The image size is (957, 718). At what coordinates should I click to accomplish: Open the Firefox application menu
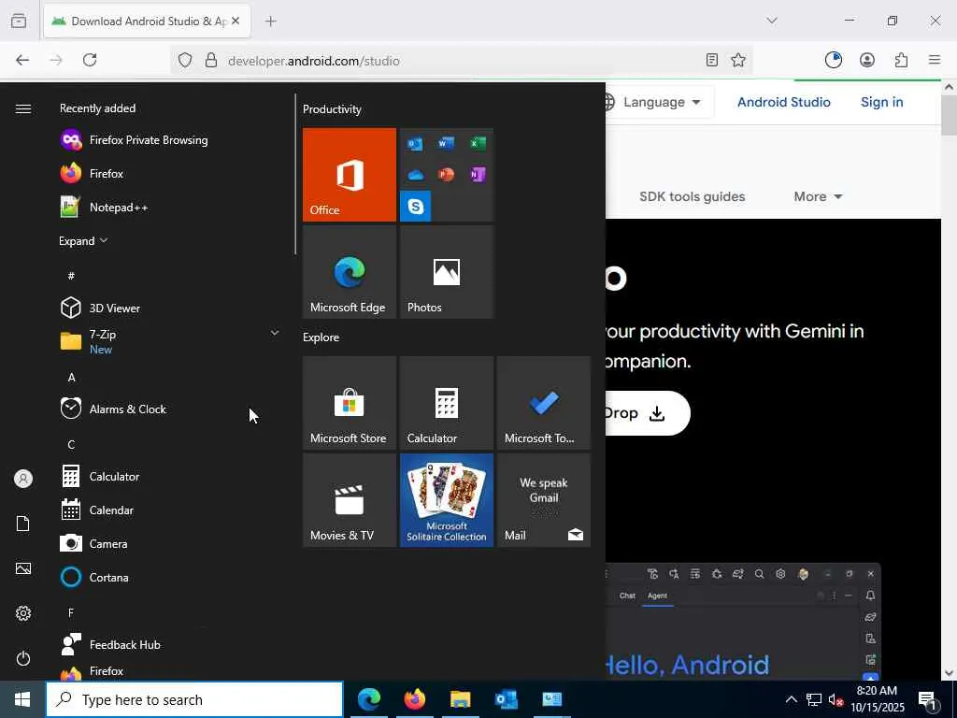tap(935, 60)
